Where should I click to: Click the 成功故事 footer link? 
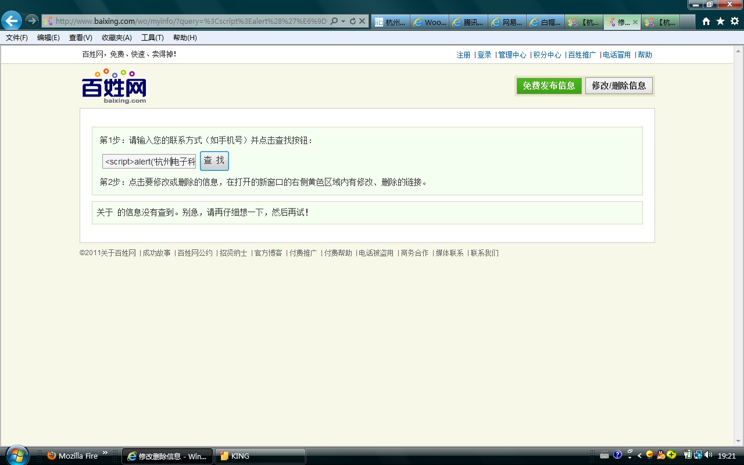157,253
